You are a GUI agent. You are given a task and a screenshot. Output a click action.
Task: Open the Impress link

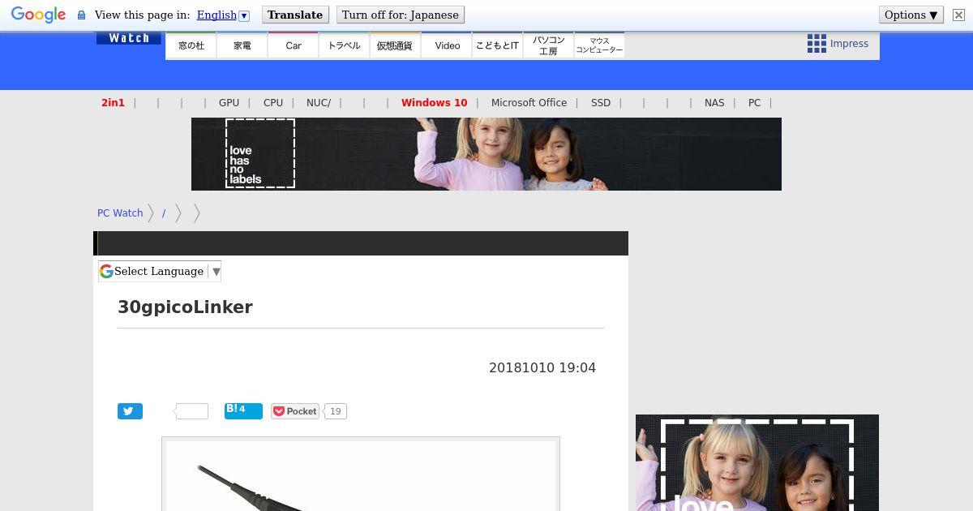849,44
